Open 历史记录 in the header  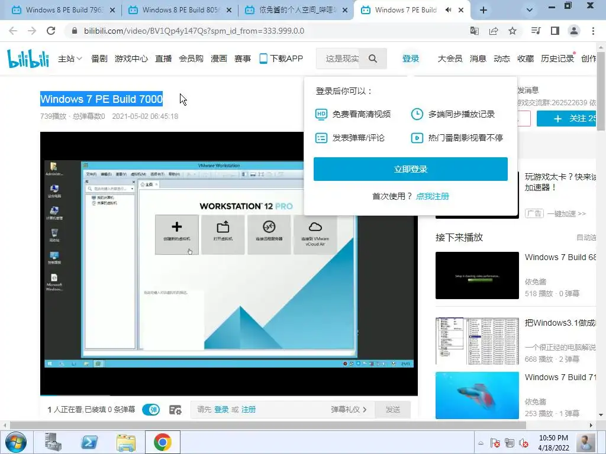pyautogui.click(x=557, y=59)
